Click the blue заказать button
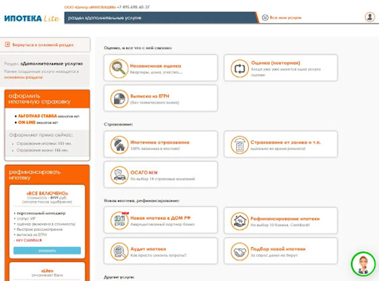The image size is (379, 281). click(x=47, y=251)
